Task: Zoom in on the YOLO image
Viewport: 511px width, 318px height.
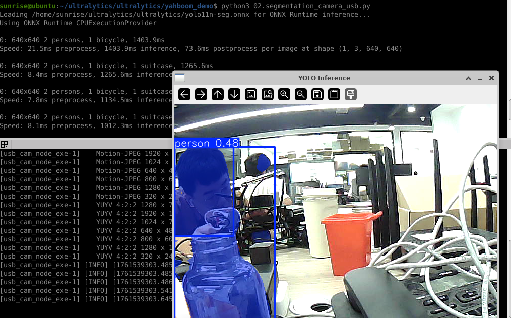Action: pyautogui.click(x=284, y=94)
